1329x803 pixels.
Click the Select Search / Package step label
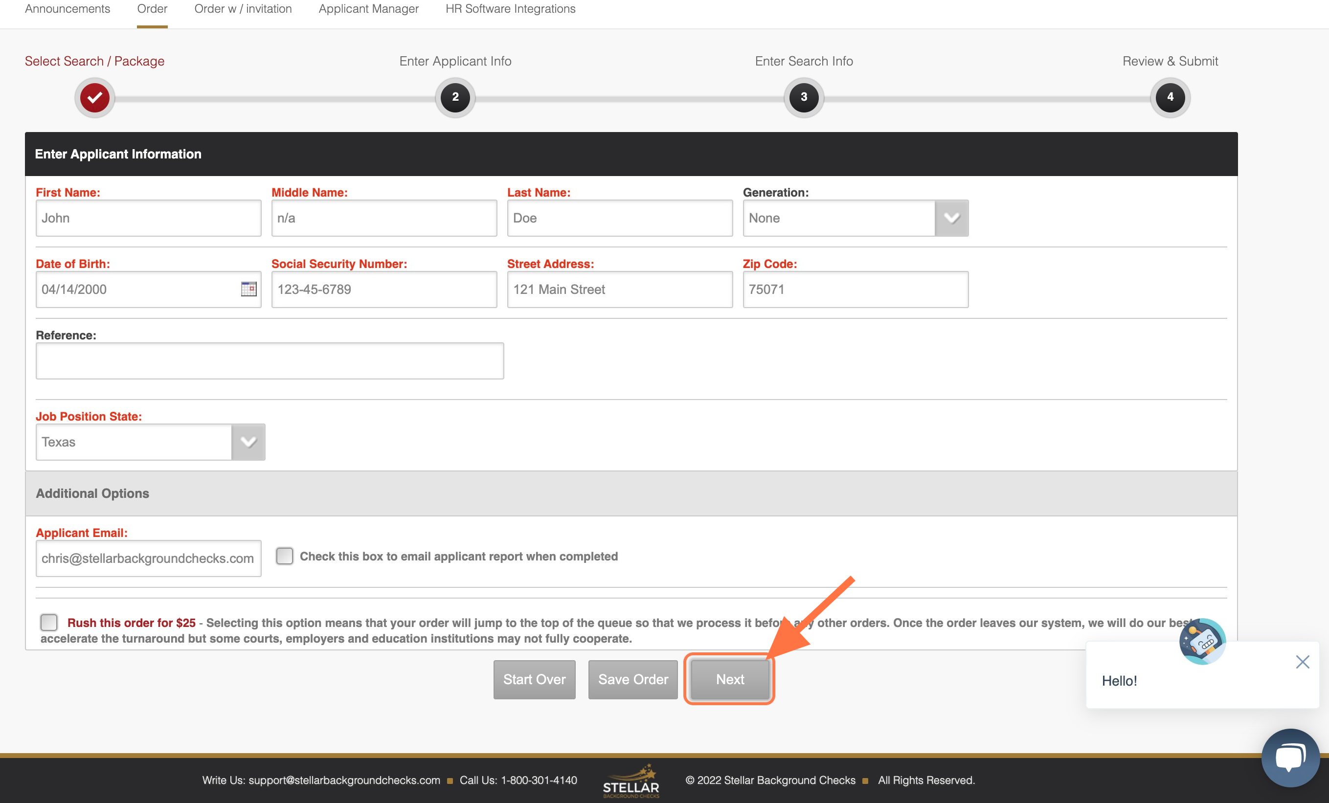point(94,61)
